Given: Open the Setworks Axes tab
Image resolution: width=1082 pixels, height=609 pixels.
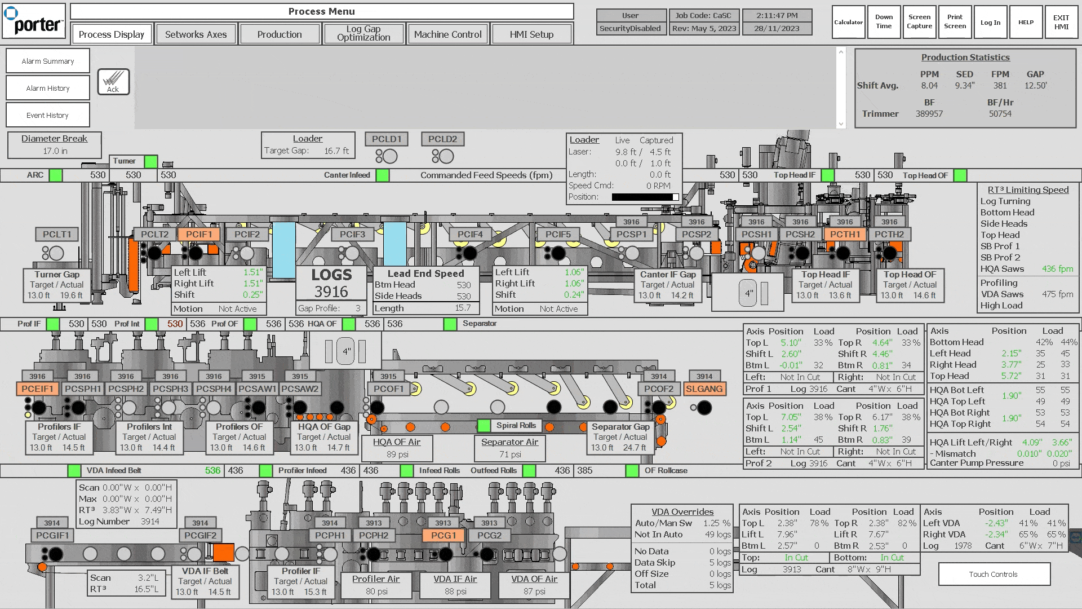Looking at the screenshot, I should pos(196,34).
